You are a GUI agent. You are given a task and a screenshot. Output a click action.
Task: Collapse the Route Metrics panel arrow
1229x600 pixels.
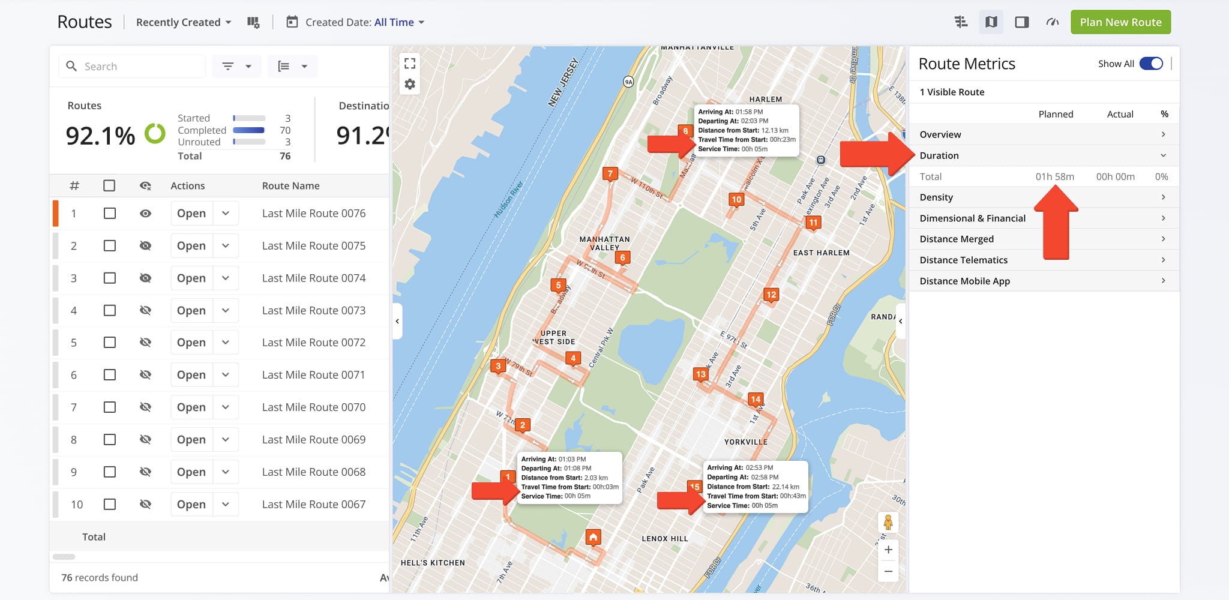[x=900, y=321]
